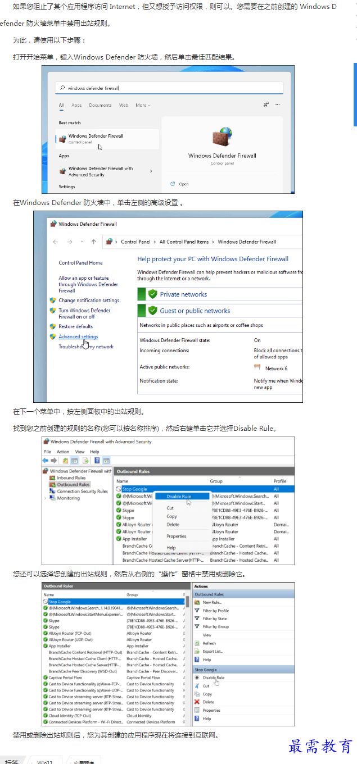357x764 pixels.
Task: Open the View menu in Advanced Security menu bar
Action: (80, 452)
